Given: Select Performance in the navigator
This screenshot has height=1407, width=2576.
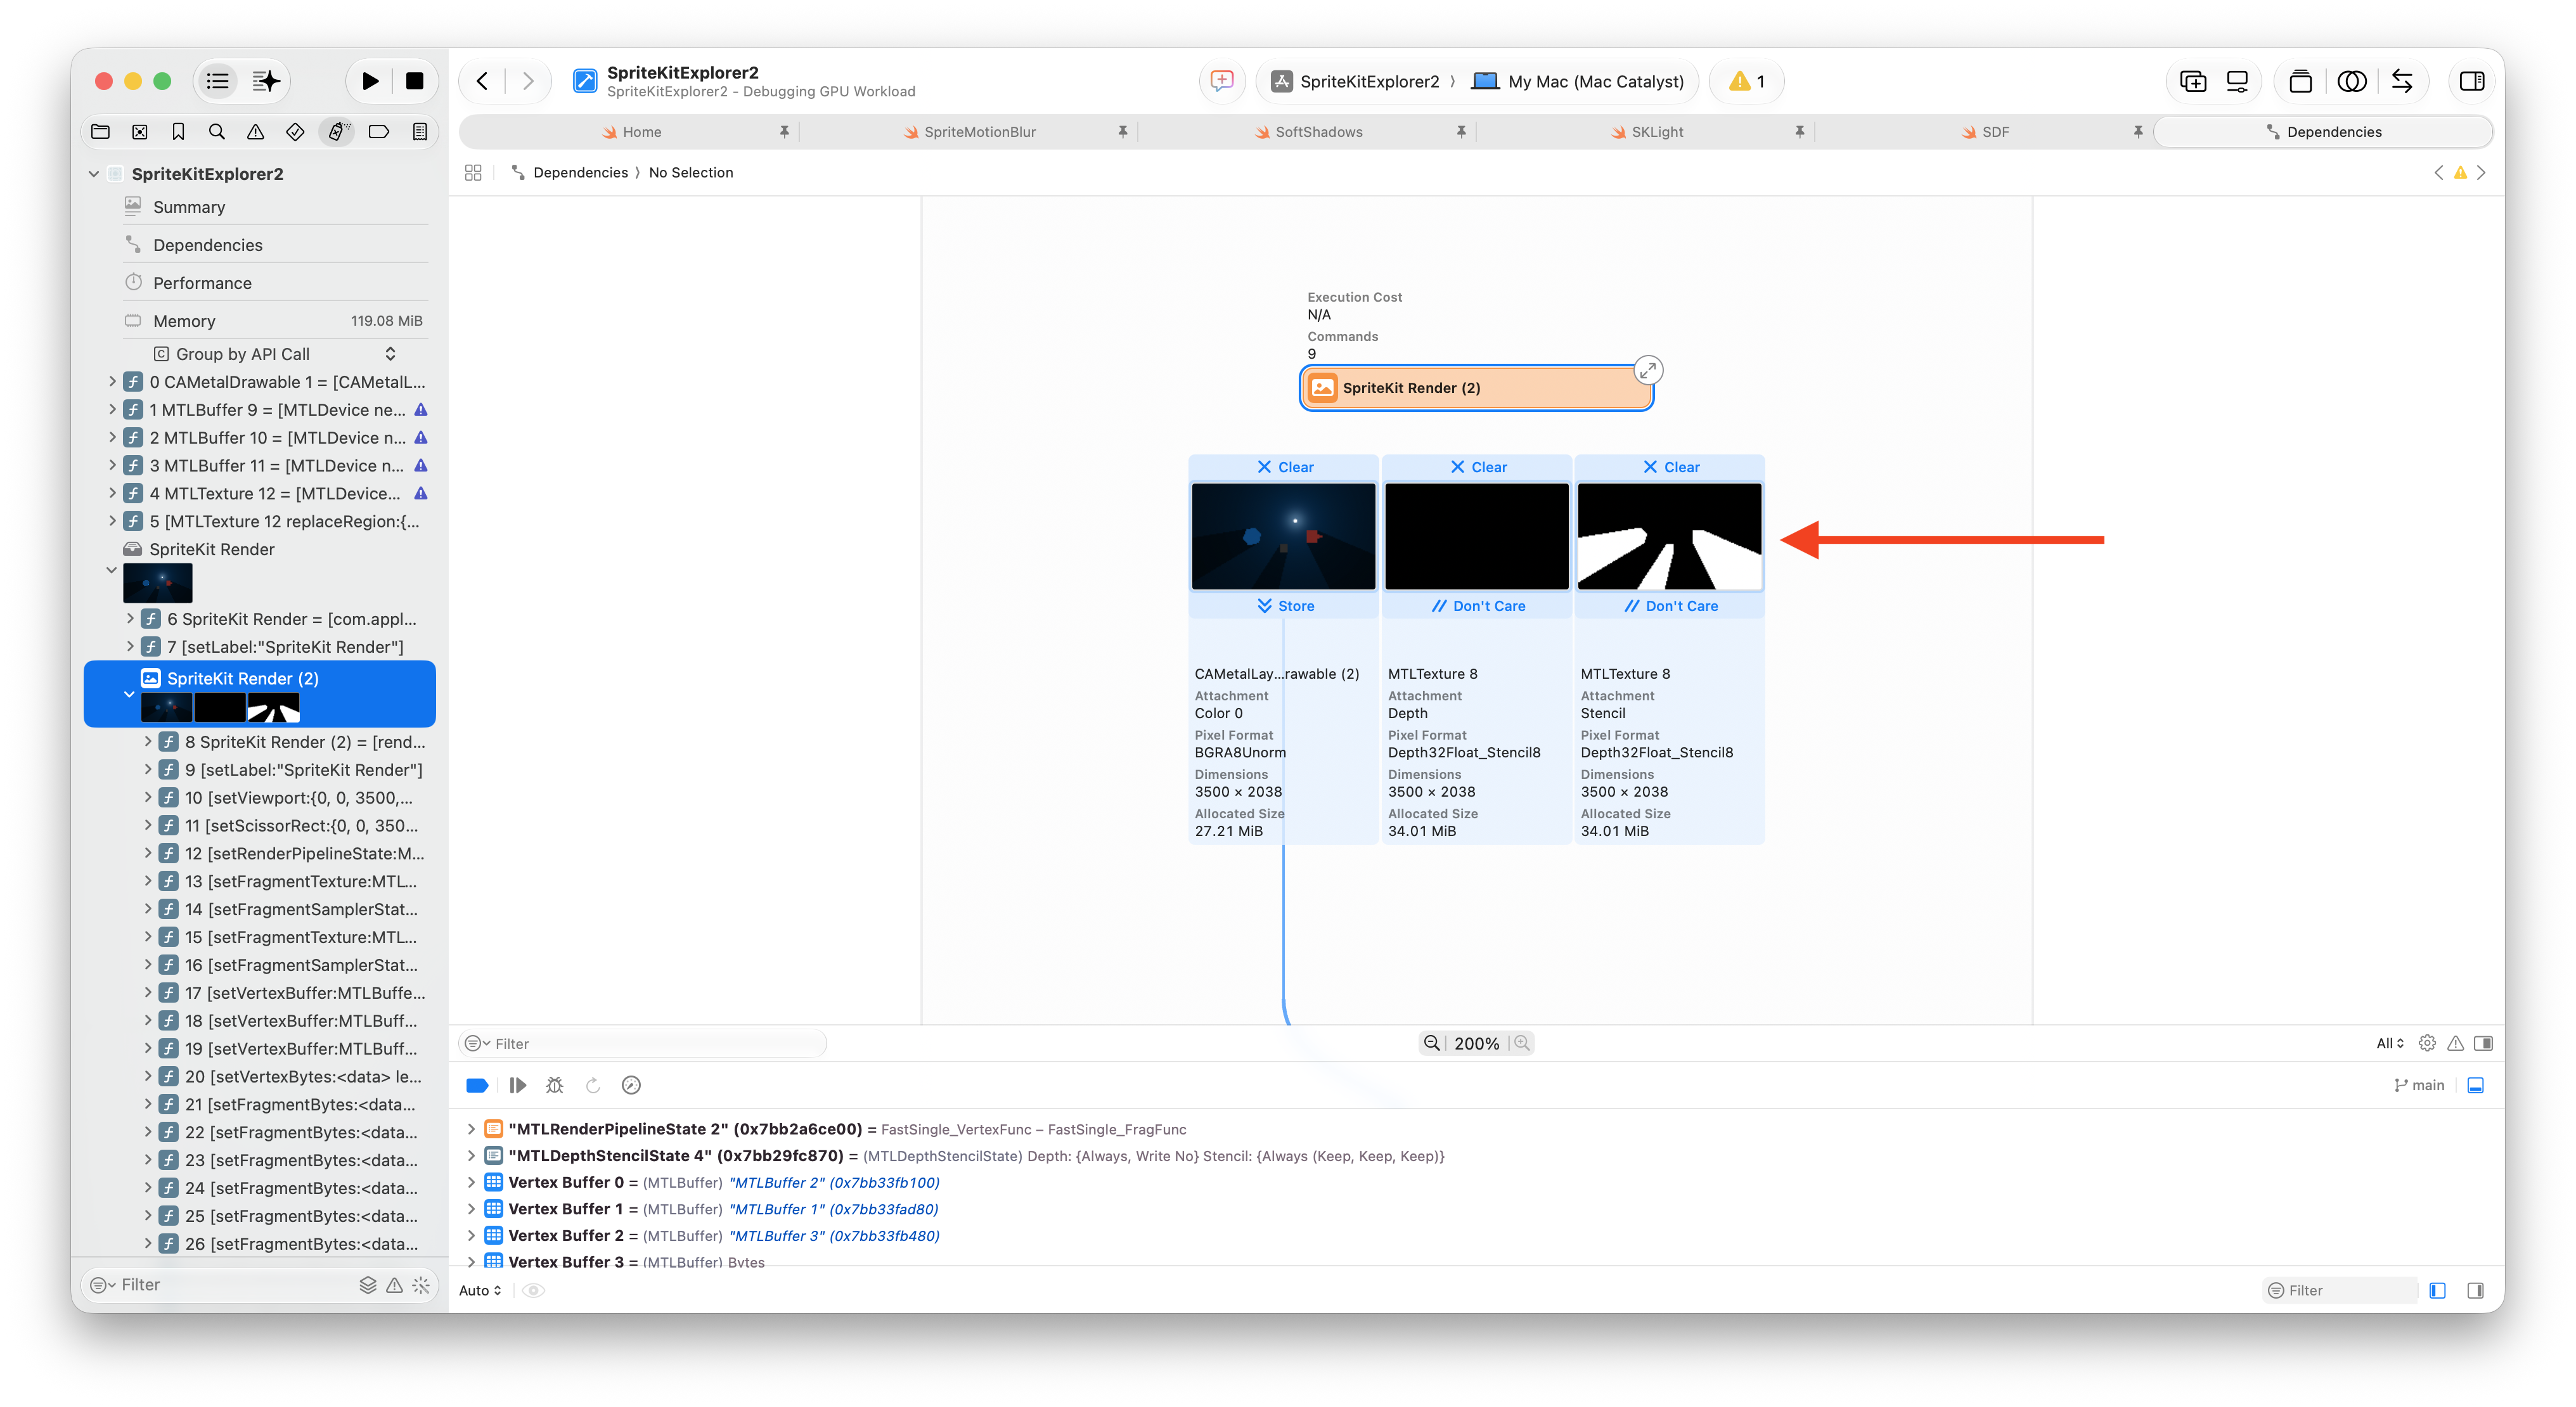Looking at the screenshot, I should pyautogui.click(x=275, y=283).
